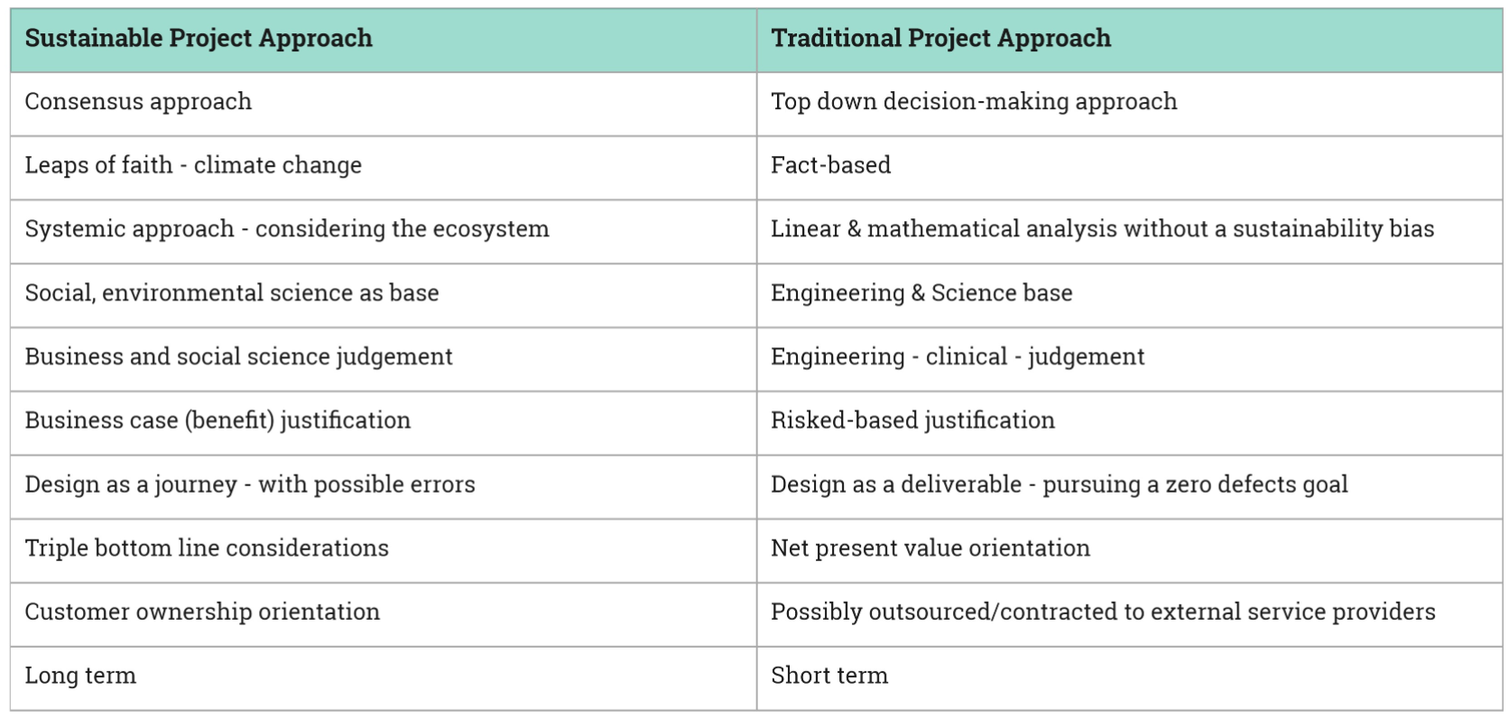Click the 'Linear & mathematical analysis' cell

(1102, 230)
